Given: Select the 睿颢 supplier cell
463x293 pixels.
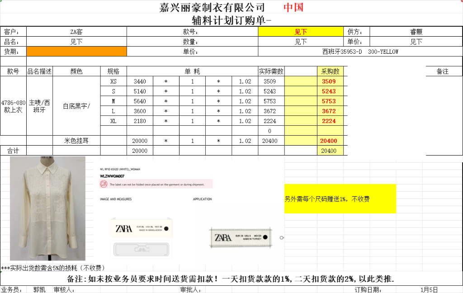Looking at the screenshot, I should click(x=416, y=32).
